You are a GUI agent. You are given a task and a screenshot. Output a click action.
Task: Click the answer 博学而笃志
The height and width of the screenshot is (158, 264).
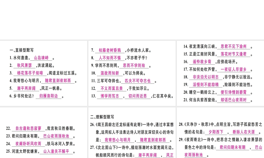tap(110, 96)
